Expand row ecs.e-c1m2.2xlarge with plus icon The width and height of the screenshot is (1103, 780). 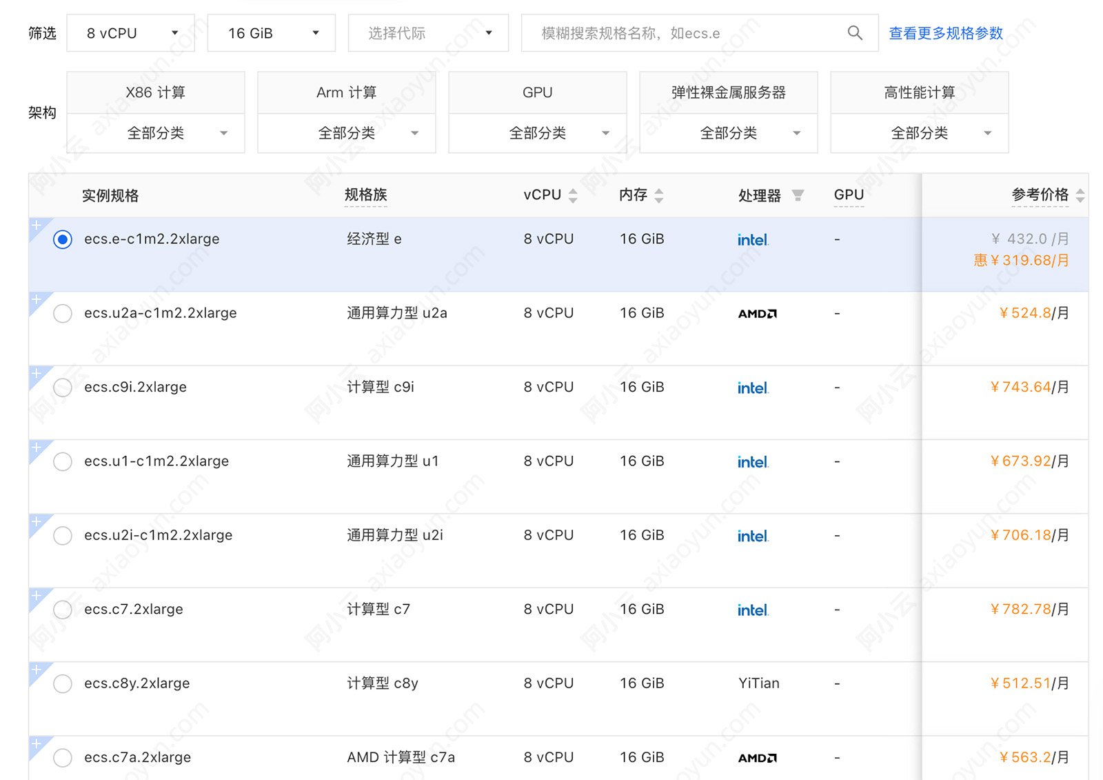pyautogui.click(x=37, y=226)
